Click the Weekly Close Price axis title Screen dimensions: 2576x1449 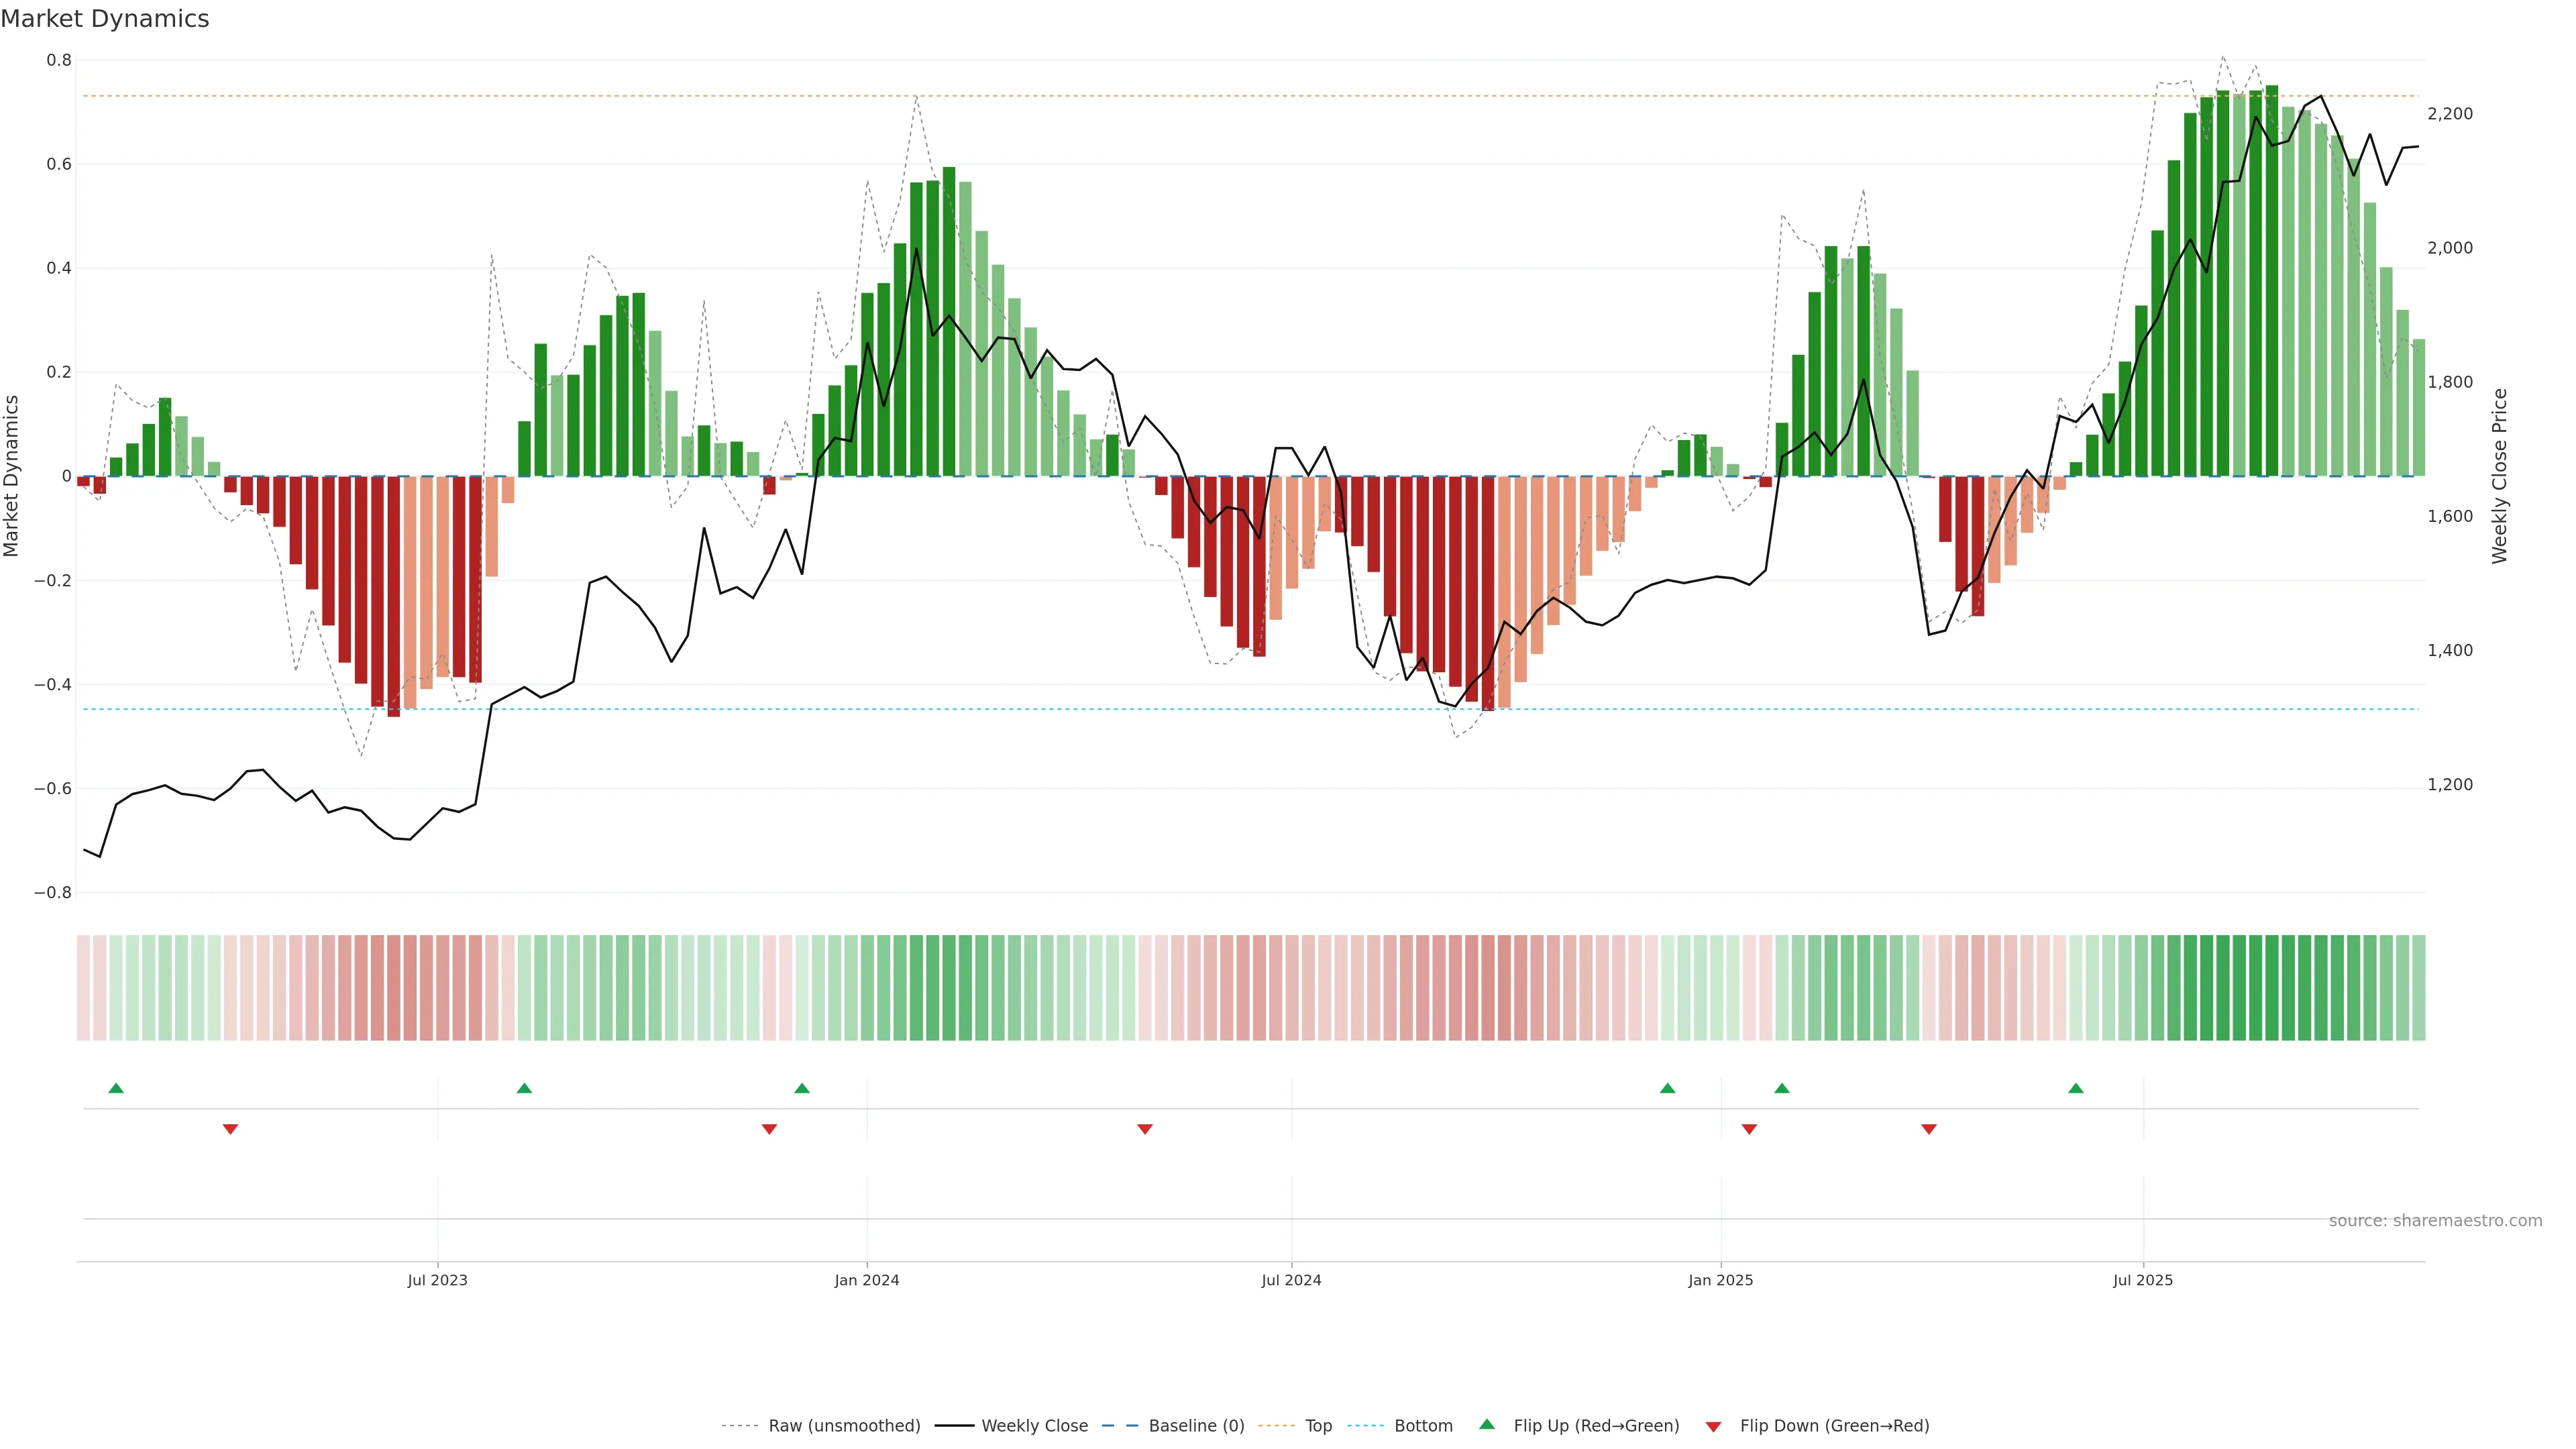click(2500, 476)
